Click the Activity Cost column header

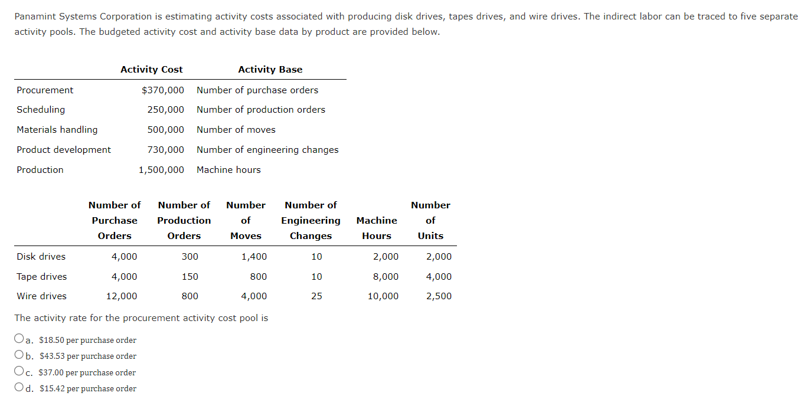coord(152,69)
